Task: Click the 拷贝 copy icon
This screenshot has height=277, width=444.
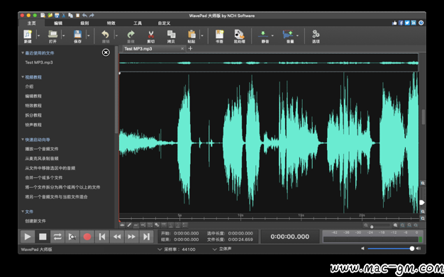Action: 171,35
